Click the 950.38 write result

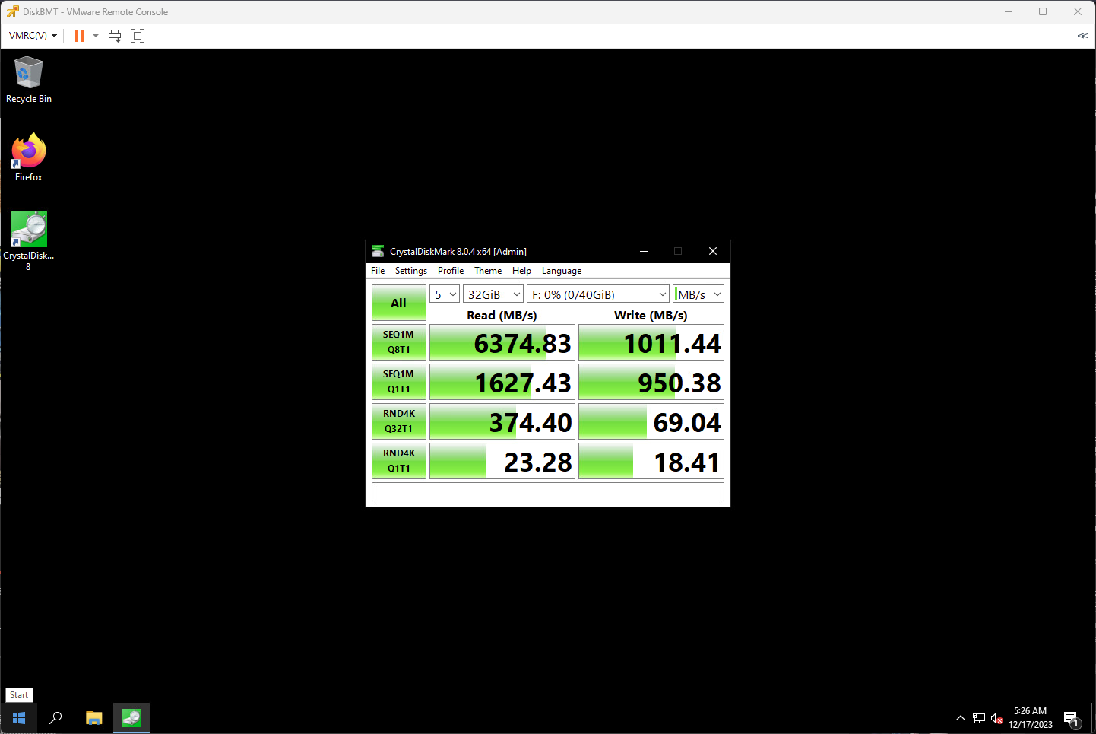tap(651, 382)
